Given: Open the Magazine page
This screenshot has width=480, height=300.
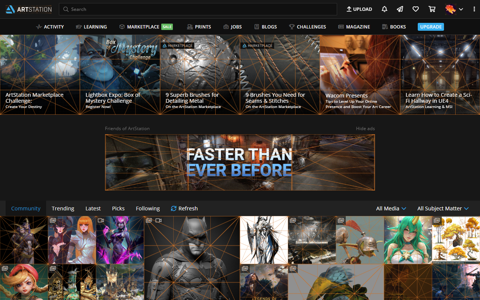Looking at the screenshot, I should (x=354, y=27).
